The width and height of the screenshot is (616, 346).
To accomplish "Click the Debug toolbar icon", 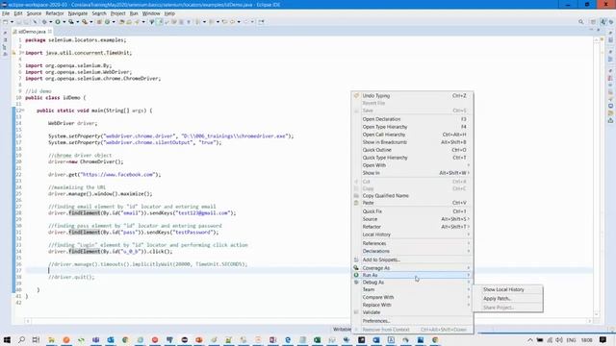I will pyautogui.click(x=44, y=22).
